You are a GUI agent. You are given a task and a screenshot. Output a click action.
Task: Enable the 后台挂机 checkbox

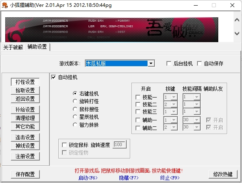[x=169, y=63]
